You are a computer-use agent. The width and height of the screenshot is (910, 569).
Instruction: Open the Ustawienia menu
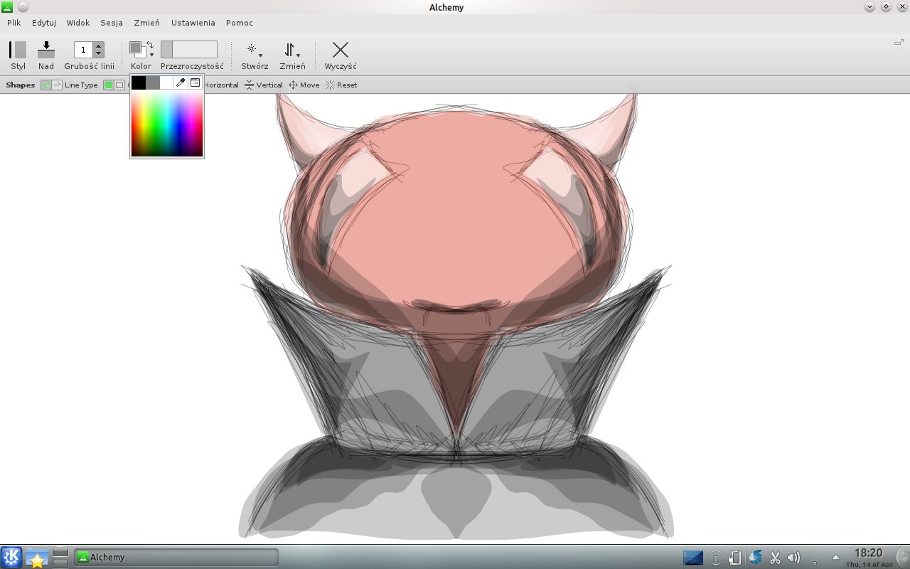(193, 23)
